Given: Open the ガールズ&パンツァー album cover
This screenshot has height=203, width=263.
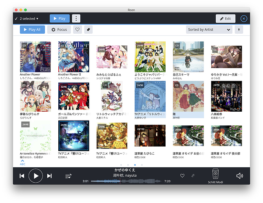Looking at the screenshot, I should click(74, 96).
